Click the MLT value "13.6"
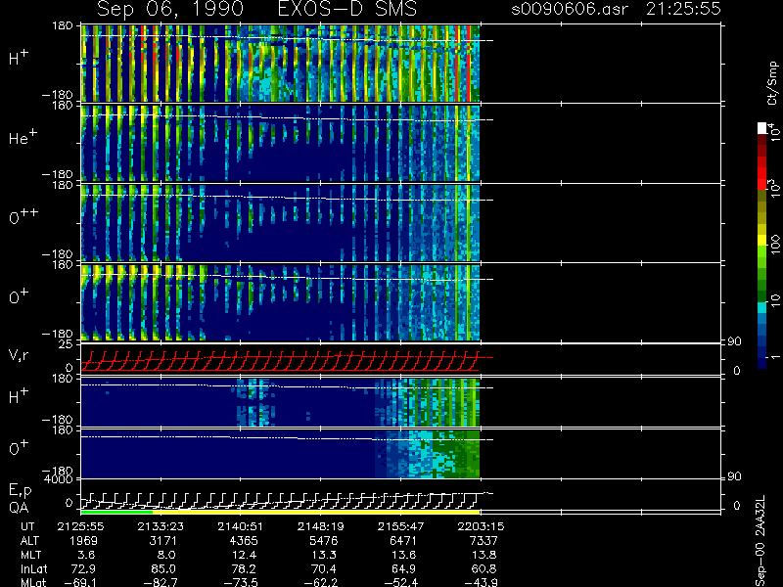783x587 pixels. coord(404,555)
